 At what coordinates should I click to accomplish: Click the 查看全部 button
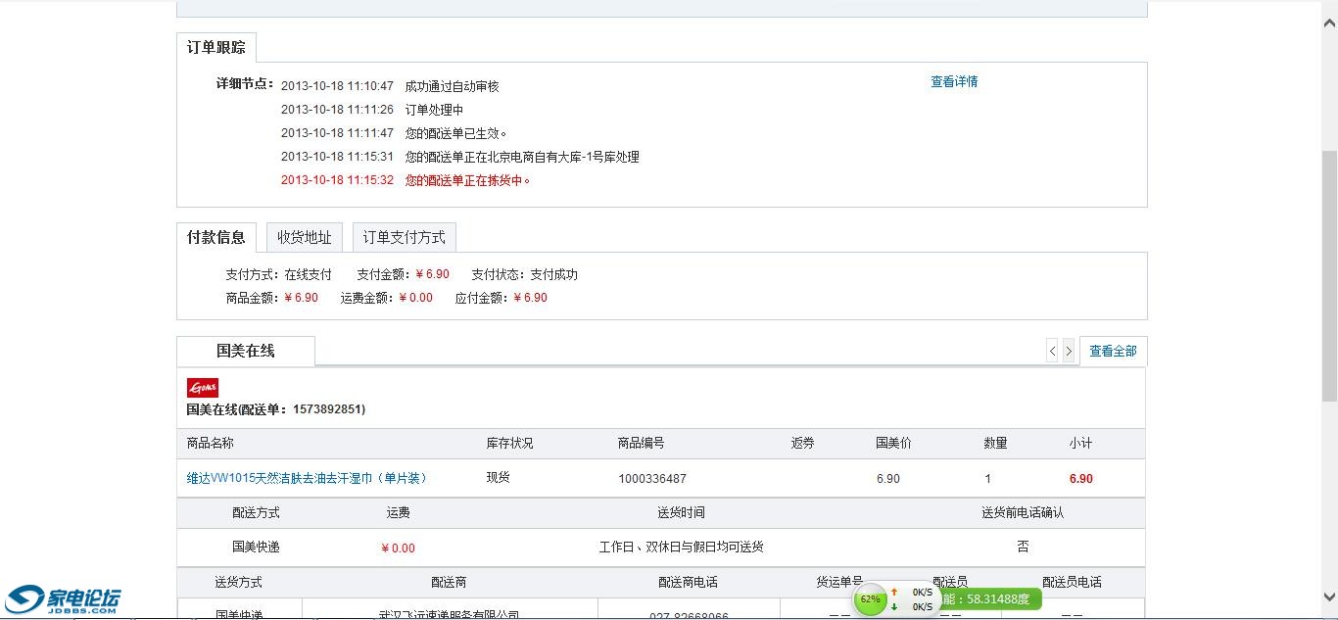click(1114, 351)
